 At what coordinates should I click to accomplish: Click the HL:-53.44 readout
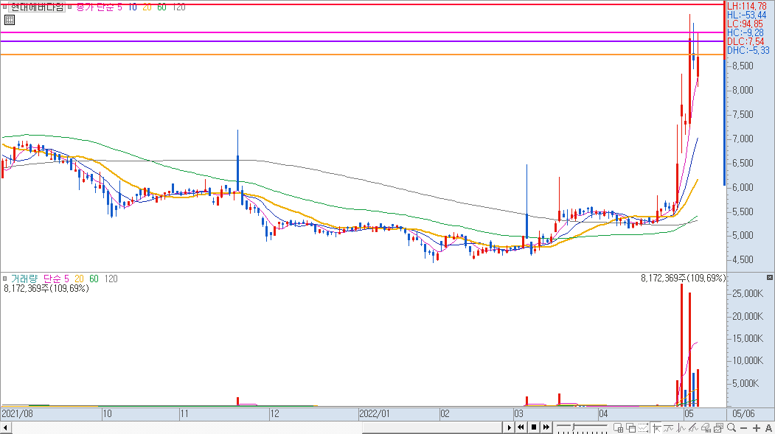747,15
